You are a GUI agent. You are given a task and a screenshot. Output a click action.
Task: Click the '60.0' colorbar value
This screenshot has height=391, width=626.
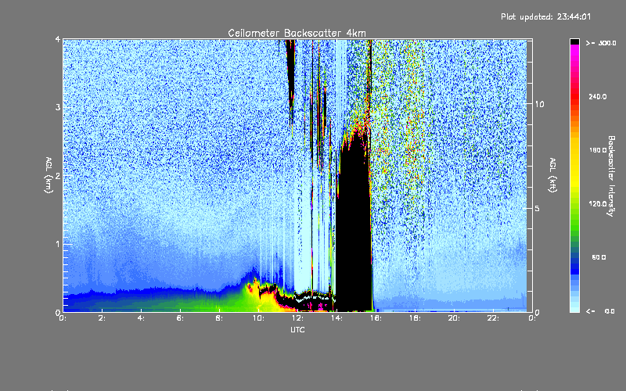click(599, 257)
